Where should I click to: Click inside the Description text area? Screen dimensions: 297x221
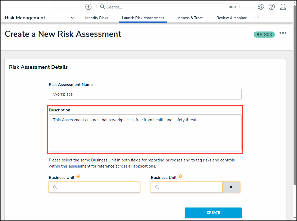(145, 132)
